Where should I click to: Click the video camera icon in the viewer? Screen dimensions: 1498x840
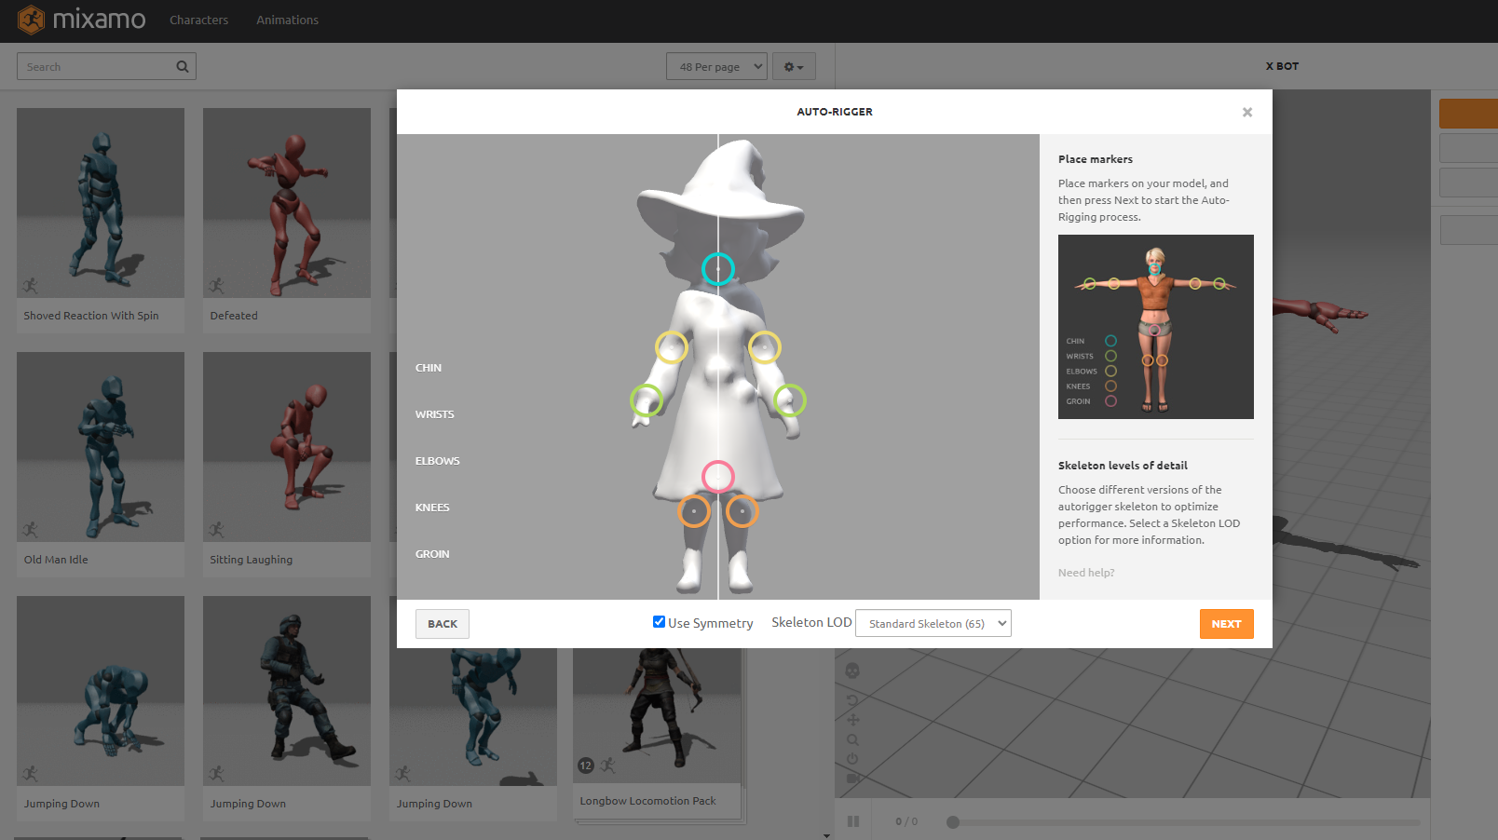coord(852,779)
